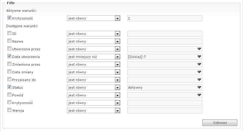
Task: Expand the Zmieniona przez value dropdown
Action: 199,64
